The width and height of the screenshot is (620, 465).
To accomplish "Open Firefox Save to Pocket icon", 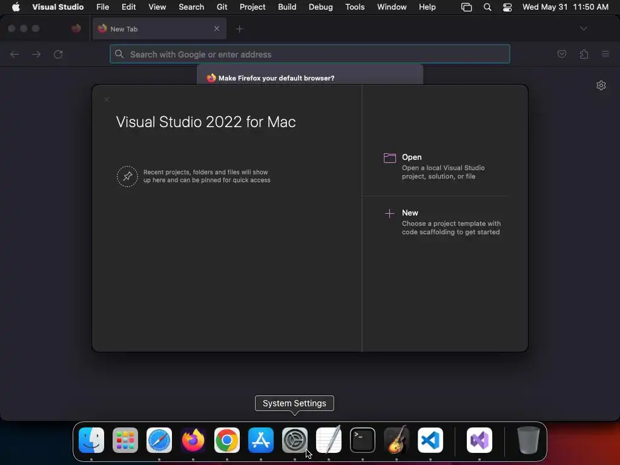I will [x=562, y=54].
